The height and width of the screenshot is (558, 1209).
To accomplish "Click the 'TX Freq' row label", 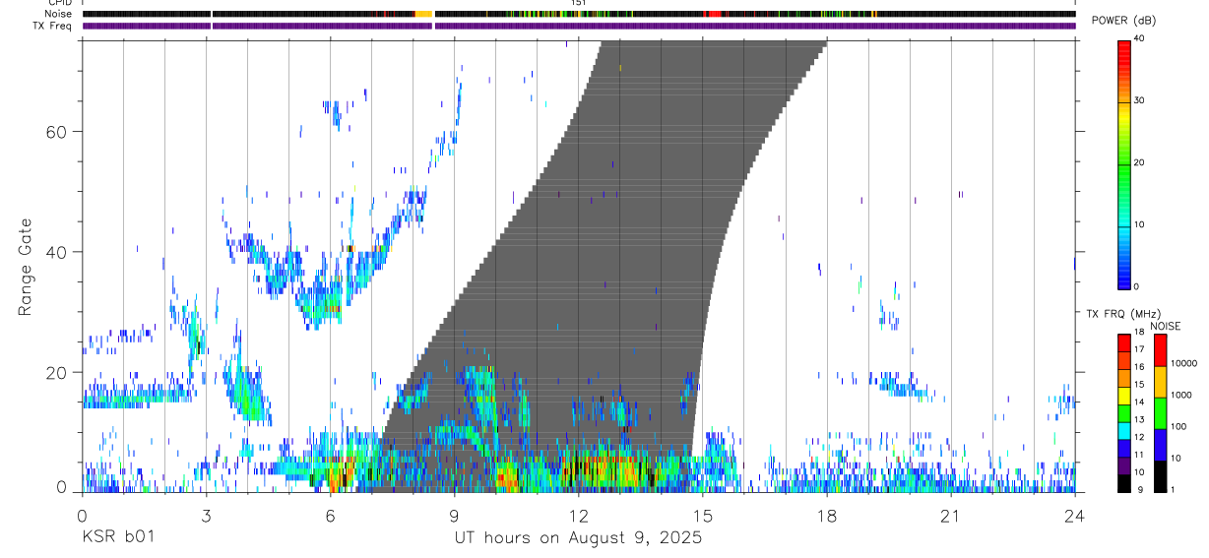I will click(52, 26).
